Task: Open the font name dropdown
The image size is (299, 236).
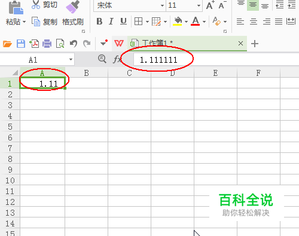Action: point(162,5)
